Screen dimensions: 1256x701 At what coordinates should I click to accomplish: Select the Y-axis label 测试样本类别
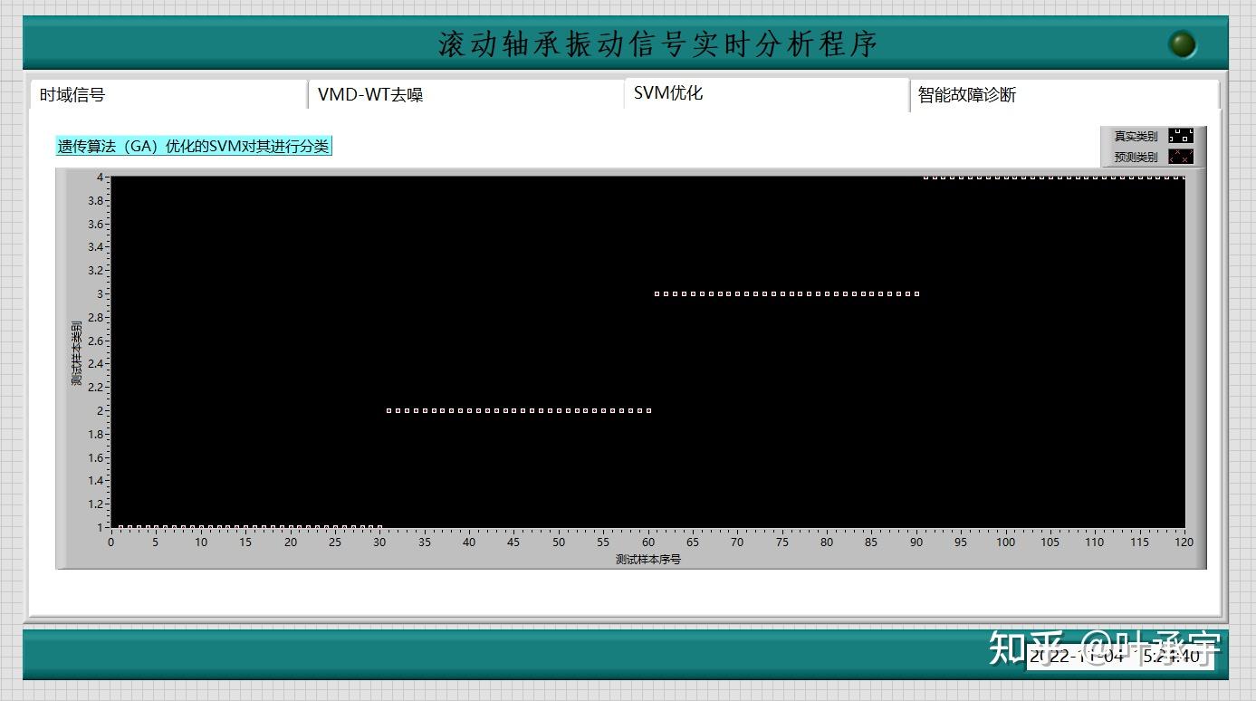pos(75,351)
